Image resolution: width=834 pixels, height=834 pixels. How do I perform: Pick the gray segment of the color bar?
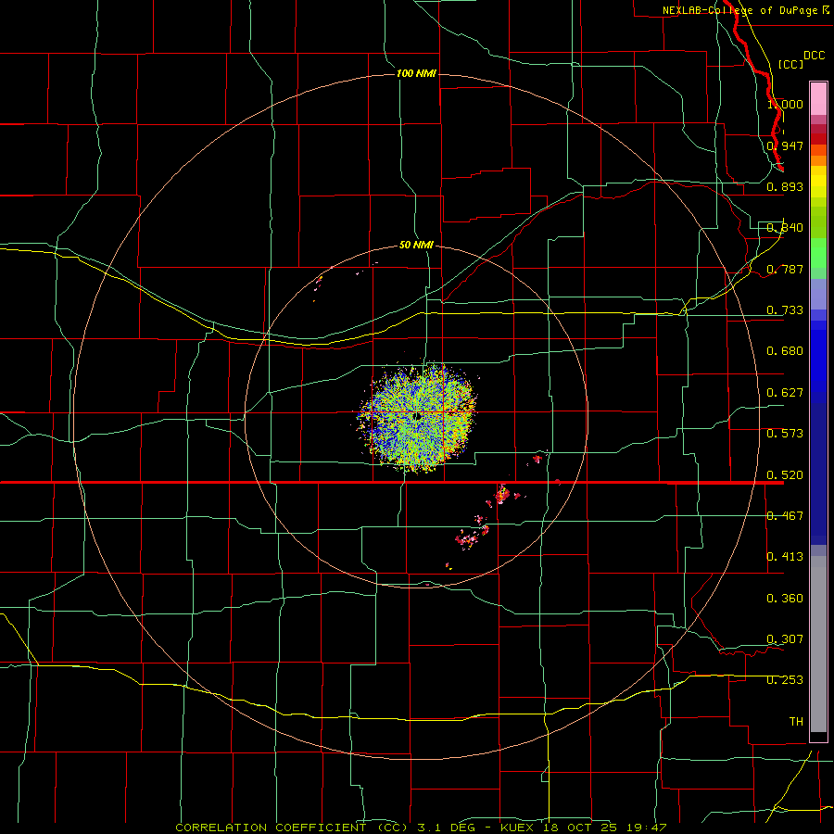click(818, 644)
